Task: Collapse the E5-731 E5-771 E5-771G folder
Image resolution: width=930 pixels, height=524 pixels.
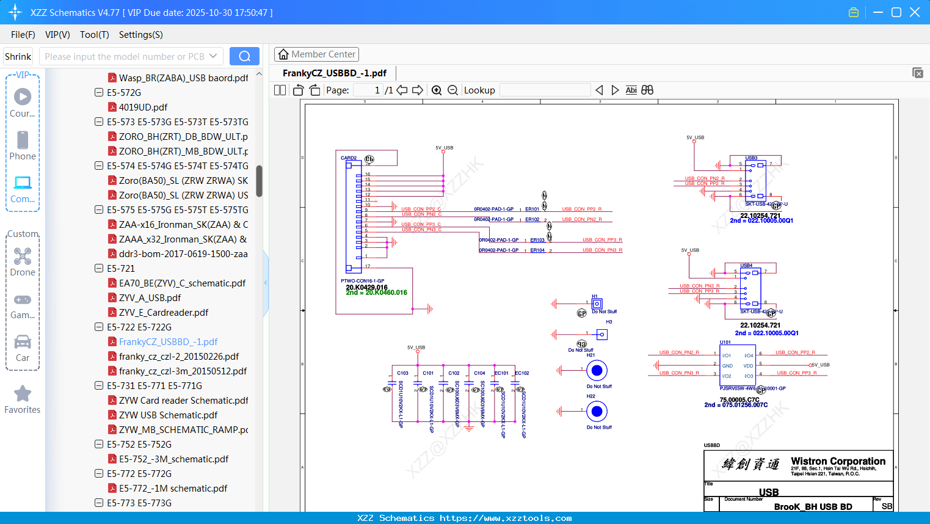Action: pos(99,385)
